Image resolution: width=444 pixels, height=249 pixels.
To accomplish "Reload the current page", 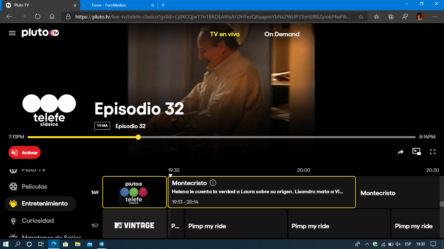I will pos(38,17).
